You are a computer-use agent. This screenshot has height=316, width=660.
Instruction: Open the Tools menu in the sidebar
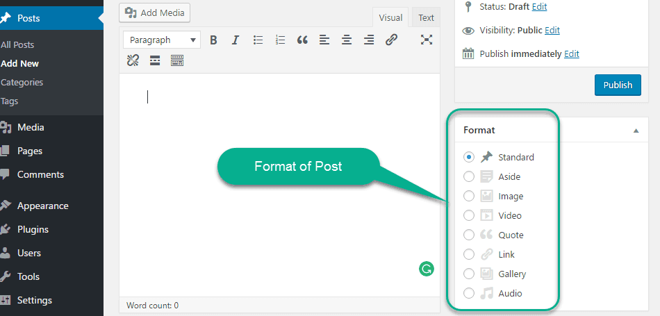pos(51,276)
